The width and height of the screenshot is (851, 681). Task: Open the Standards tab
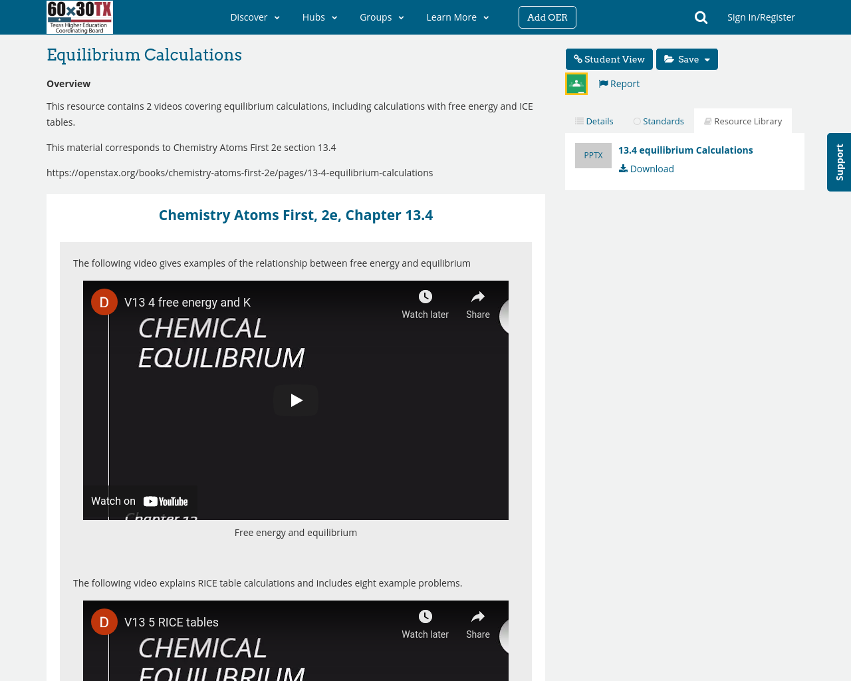click(x=658, y=121)
